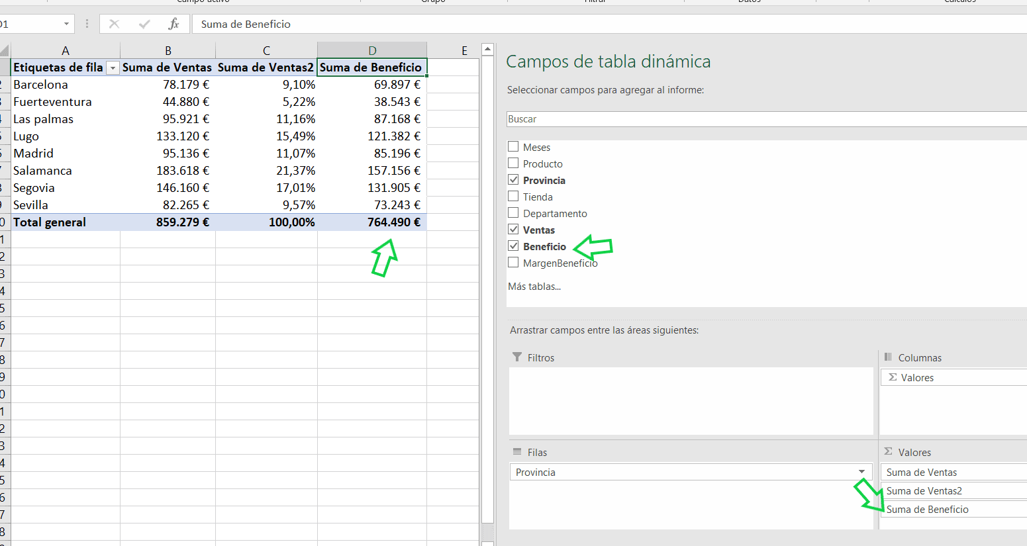
Task: Check the Meses field checkbox
Action: (513, 147)
